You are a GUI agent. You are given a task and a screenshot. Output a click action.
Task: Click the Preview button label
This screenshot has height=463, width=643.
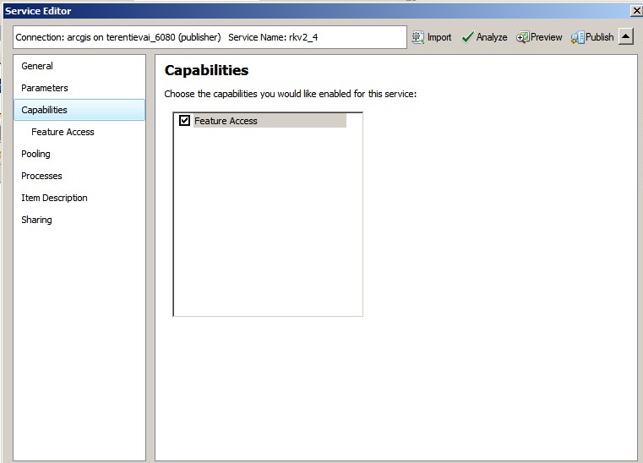[546, 37]
